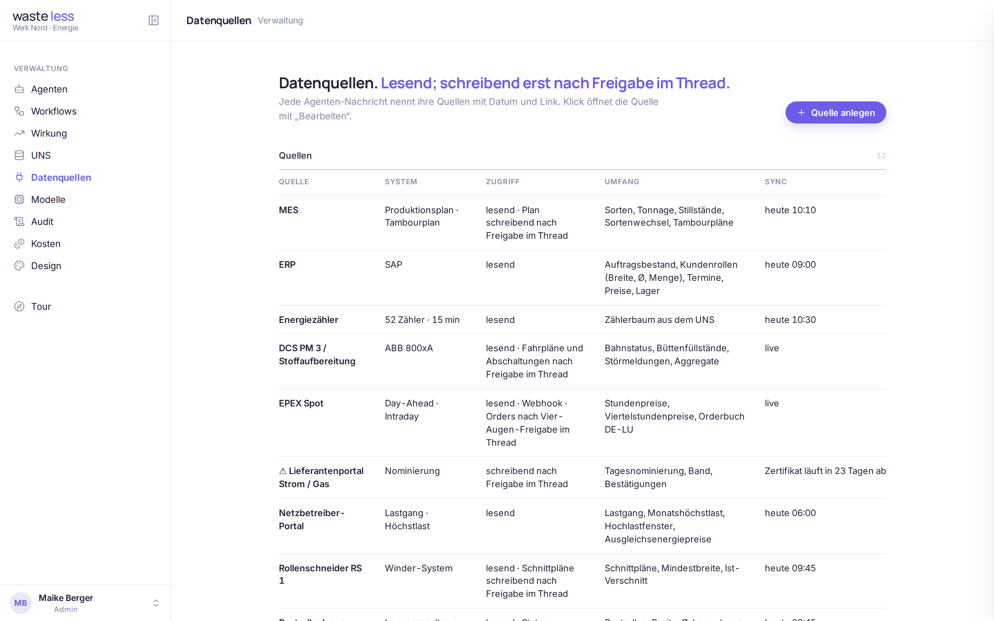Click the UNS database icon

(x=19, y=155)
